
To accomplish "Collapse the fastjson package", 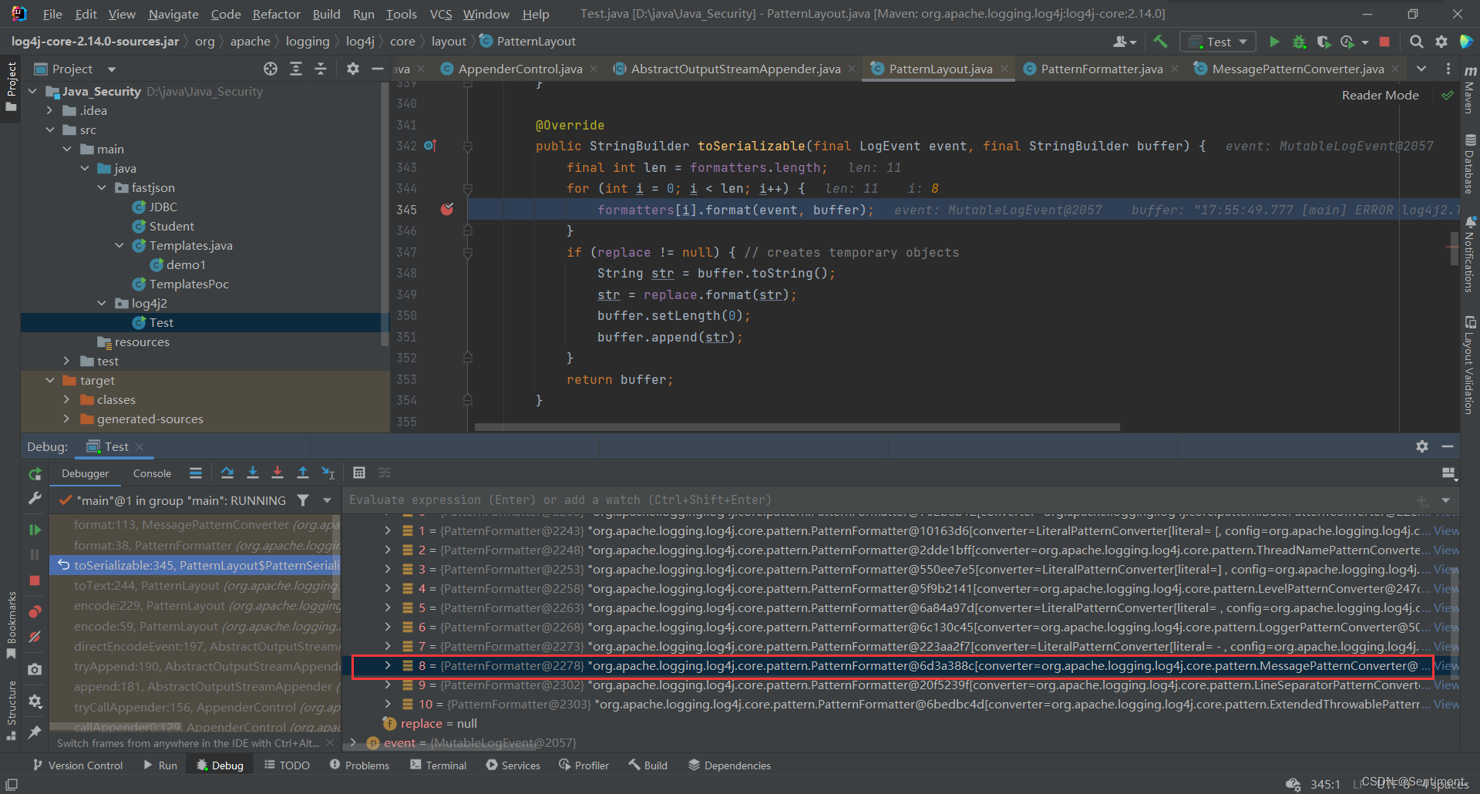I will click(x=102, y=187).
